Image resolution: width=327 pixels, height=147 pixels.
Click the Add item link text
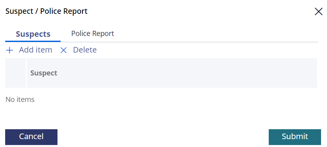coord(35,50)
